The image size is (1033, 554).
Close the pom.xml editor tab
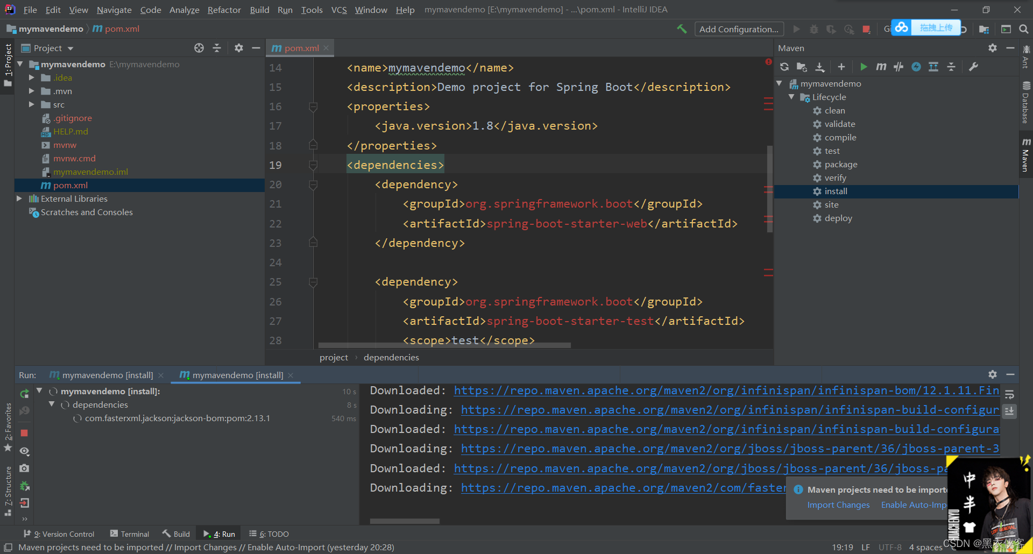click(x=326, y=48)
